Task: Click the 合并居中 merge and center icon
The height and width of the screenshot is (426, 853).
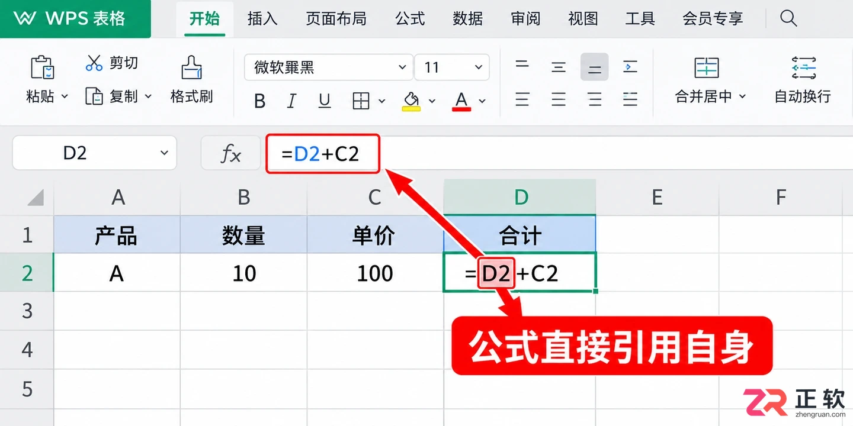Action: point(707,68)
